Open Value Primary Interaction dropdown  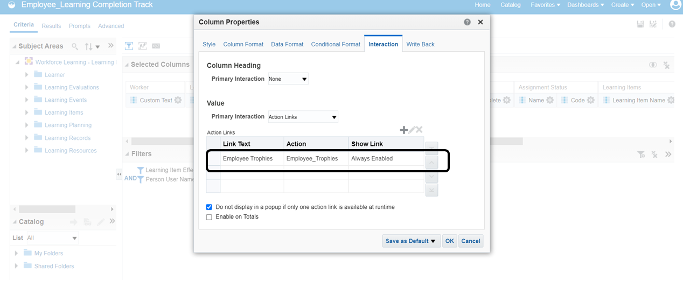[x=303, y=117]
